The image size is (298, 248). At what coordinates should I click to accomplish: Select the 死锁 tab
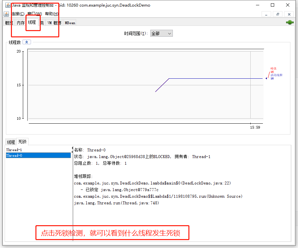pos(23,142)
